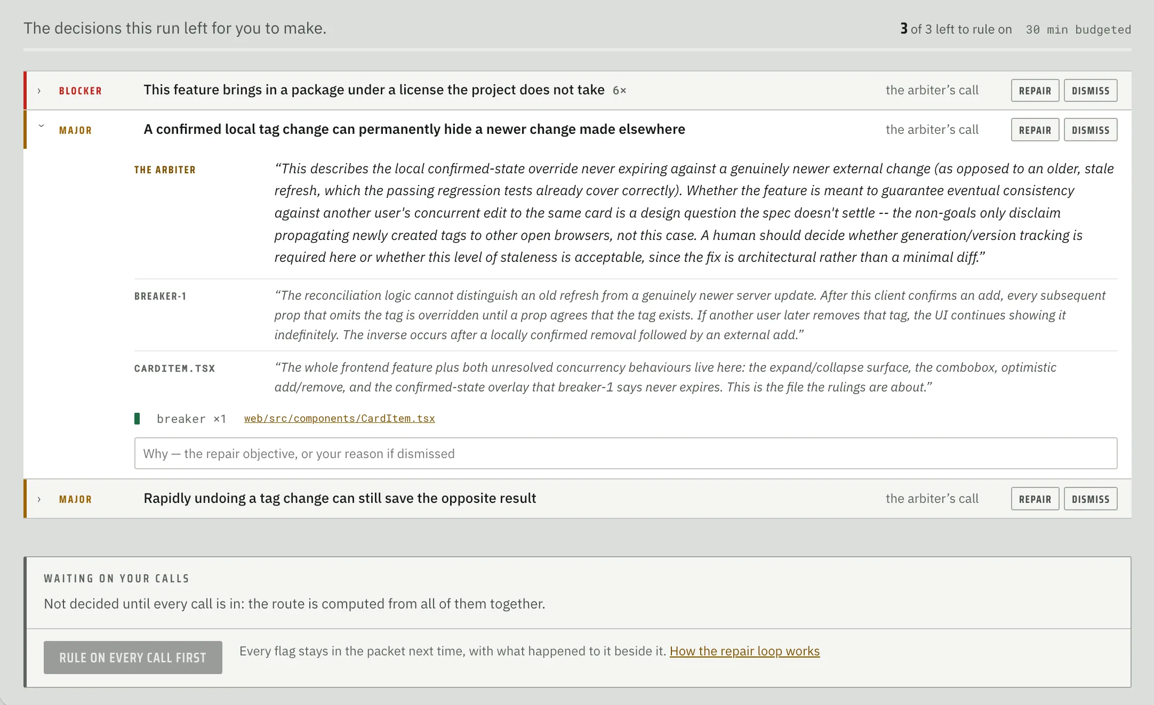The width and height of the screenshot is (1154, 705).
Task: Select REPAIR for the rapidly undoing tag issue
Action: click(1035, 499)
